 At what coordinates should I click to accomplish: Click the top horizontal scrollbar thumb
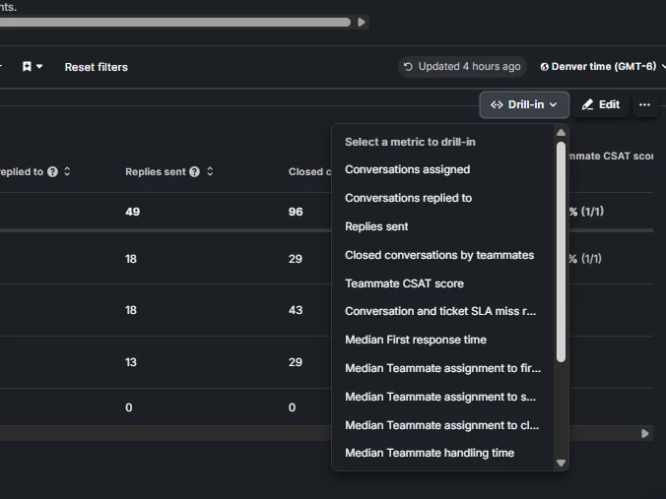coord(175,22)
